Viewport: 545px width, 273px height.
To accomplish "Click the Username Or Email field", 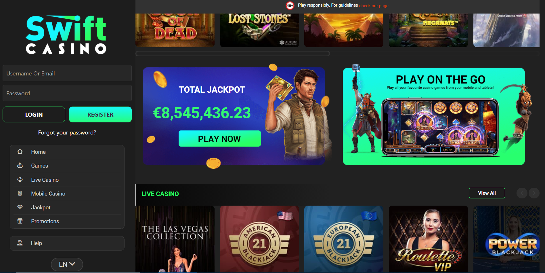I will coord(67,73).
